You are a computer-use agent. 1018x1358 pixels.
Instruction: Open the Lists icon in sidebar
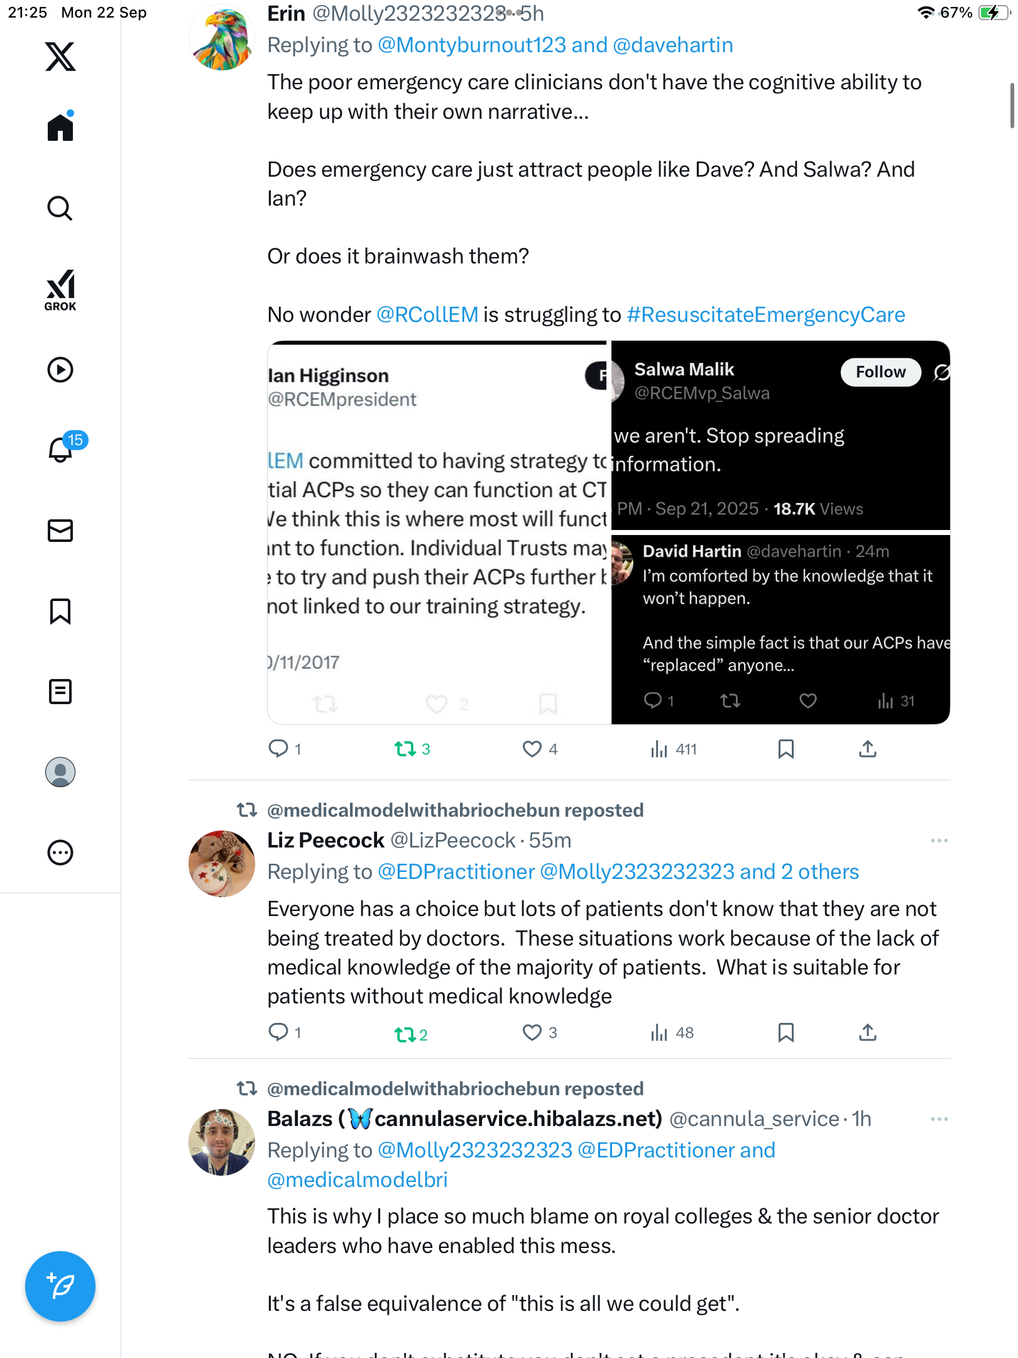[60, 692]
